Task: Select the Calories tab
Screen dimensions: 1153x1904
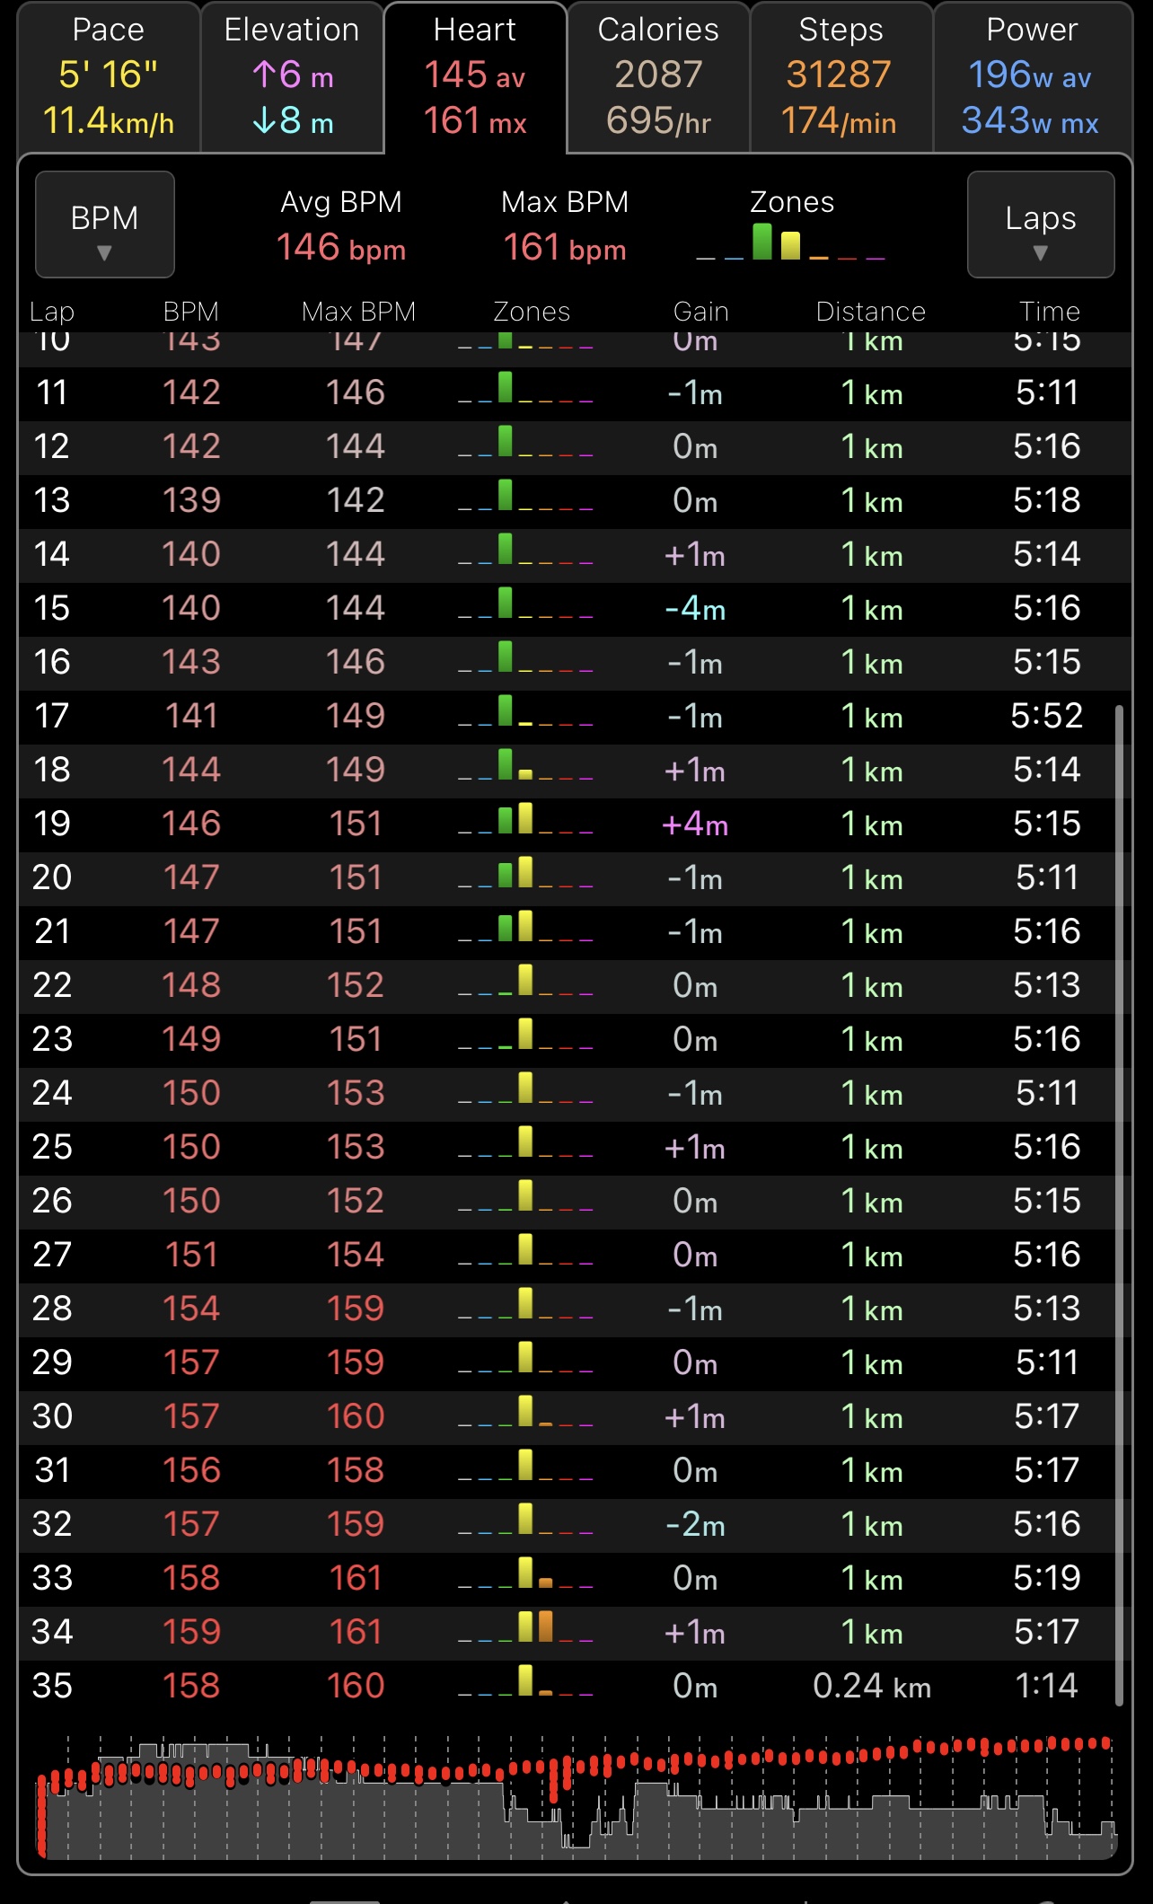Action: (658, 77)
